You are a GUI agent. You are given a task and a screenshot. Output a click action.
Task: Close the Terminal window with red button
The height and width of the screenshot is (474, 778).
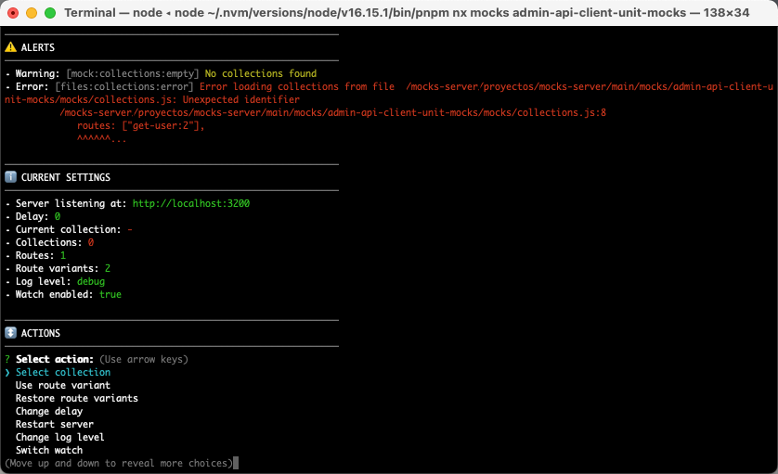(13, 13)
